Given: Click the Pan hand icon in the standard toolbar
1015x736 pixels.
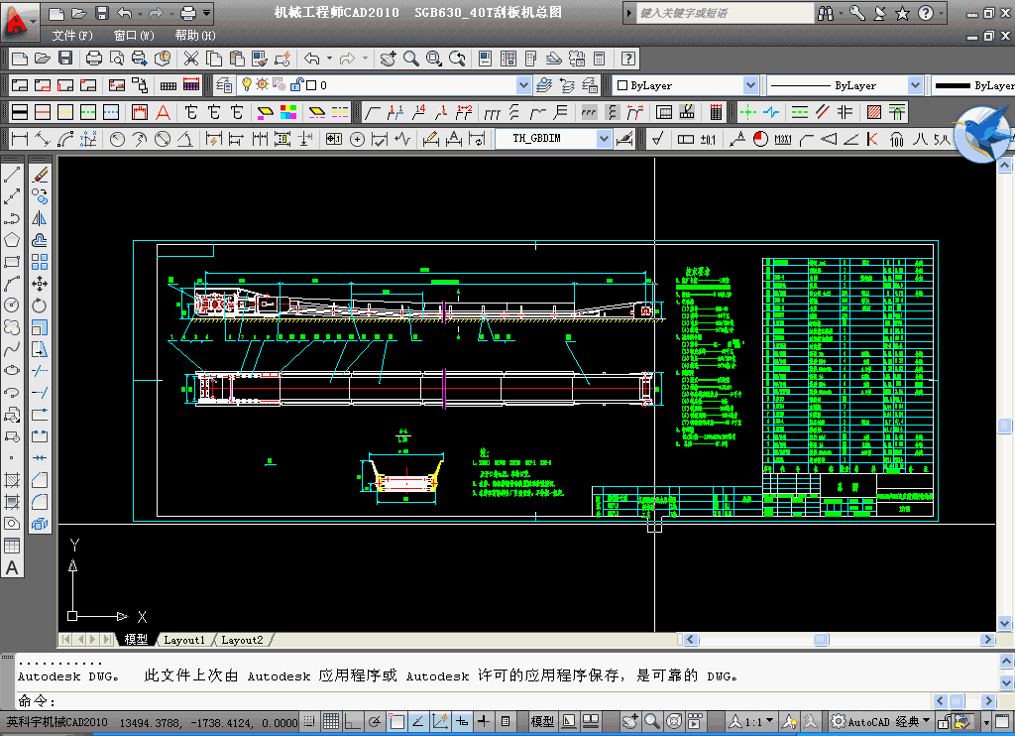Looking at the screenshot, I should (388, 59).
